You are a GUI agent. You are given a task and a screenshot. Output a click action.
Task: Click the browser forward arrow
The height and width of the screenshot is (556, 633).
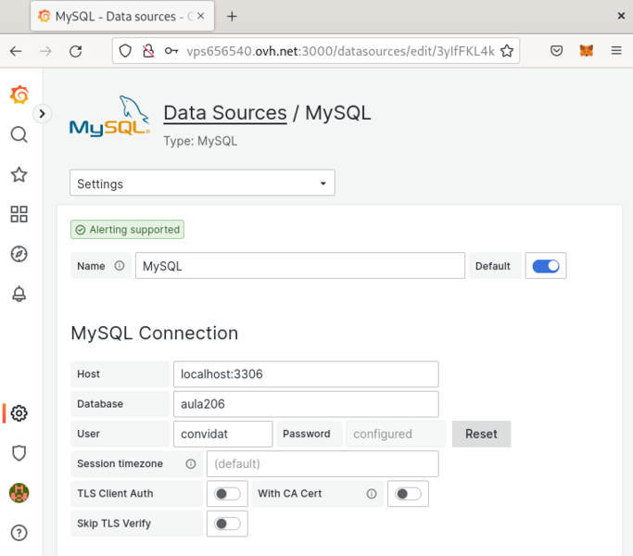tap(45, 51)
